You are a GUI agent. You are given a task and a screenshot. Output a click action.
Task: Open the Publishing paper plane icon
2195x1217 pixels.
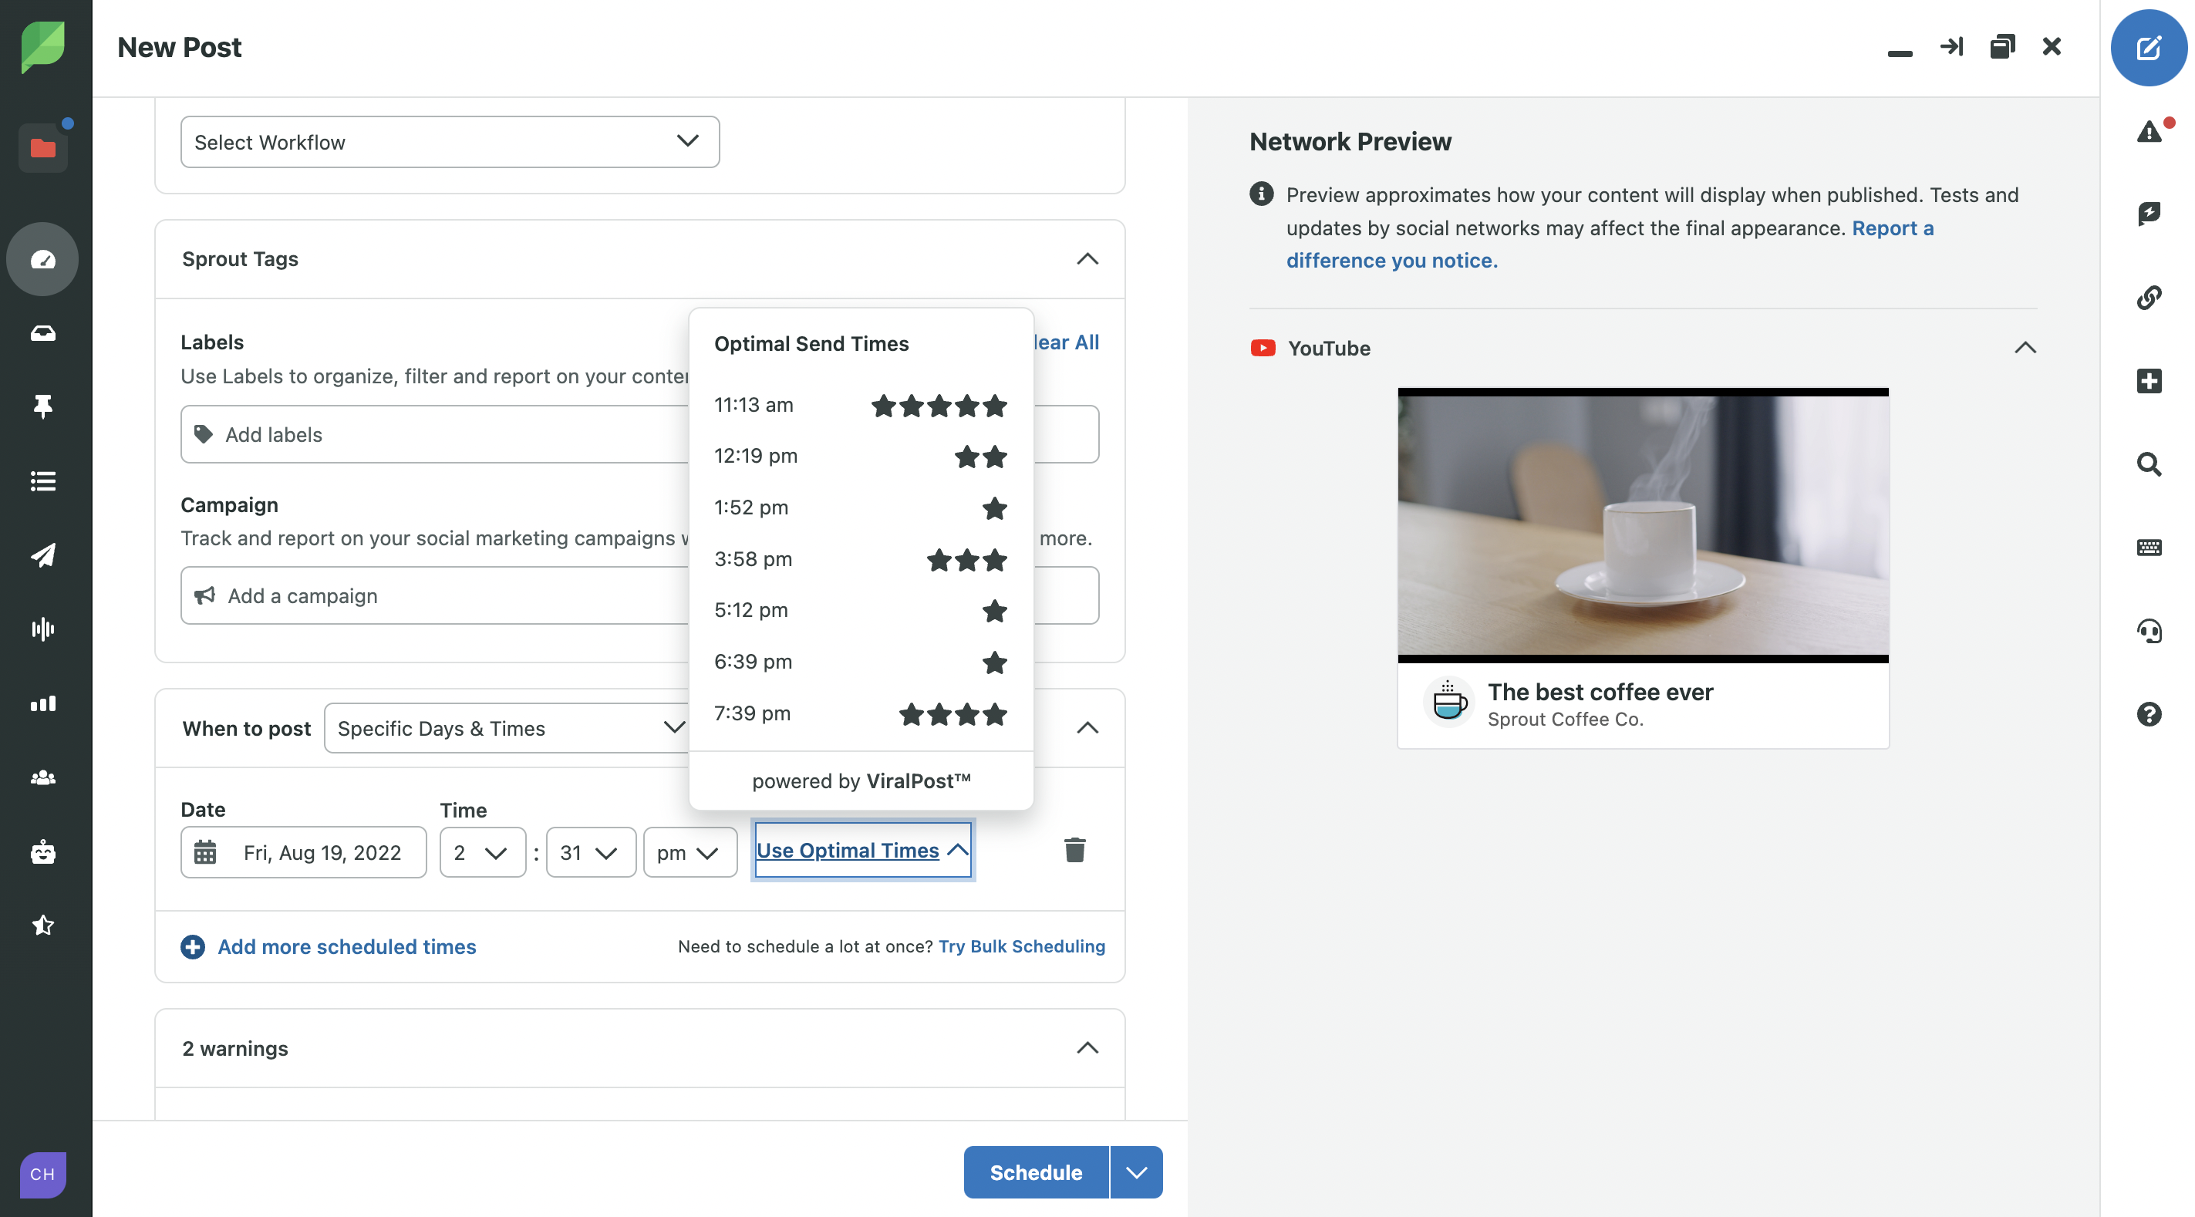[x=42, y=555]
